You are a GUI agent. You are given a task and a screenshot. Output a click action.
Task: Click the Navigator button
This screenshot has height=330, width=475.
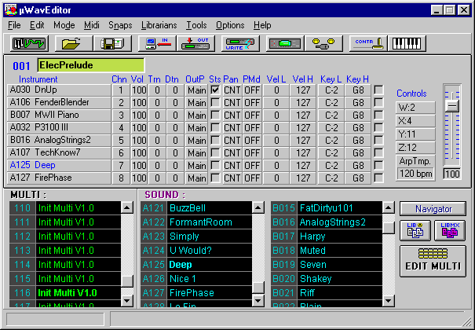(x=432, y=208)
